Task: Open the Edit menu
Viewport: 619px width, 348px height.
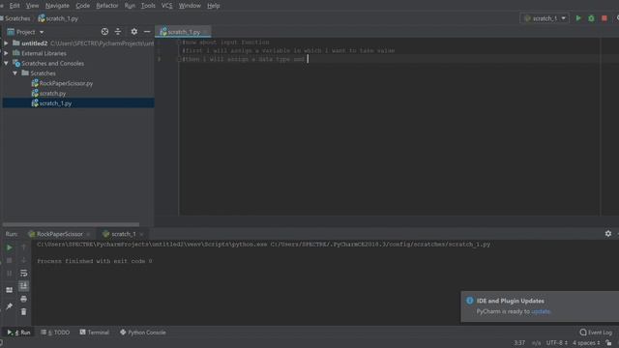Action: pyautogui.click(x=15, y=6)
